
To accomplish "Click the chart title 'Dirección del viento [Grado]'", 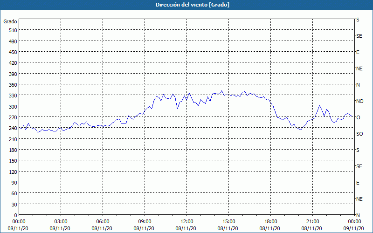I will coord(193,5).
